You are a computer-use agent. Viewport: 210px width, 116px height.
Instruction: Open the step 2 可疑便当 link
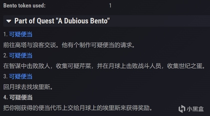21,55
